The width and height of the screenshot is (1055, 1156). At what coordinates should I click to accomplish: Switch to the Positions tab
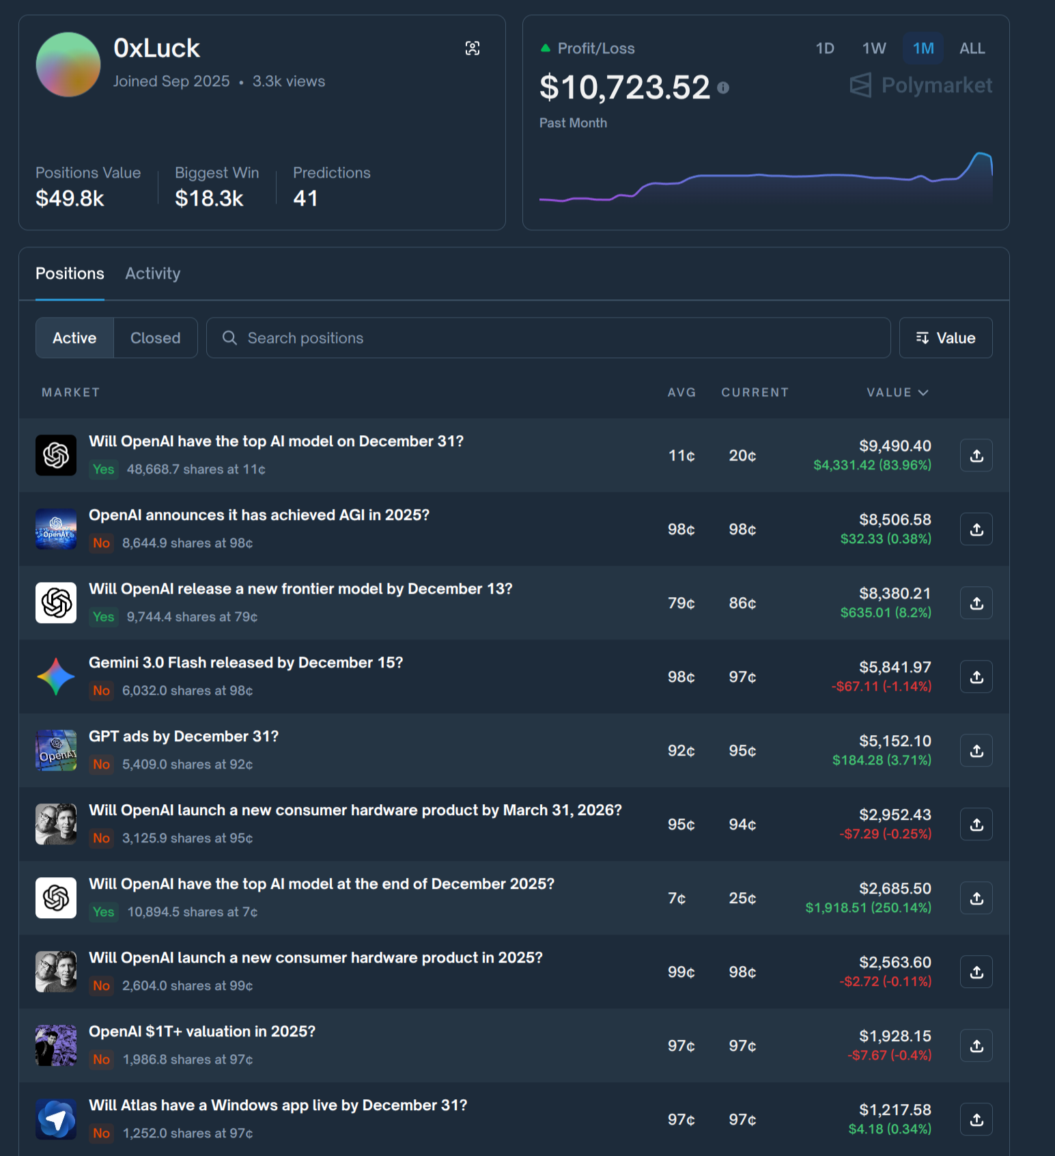pos(70,273)
